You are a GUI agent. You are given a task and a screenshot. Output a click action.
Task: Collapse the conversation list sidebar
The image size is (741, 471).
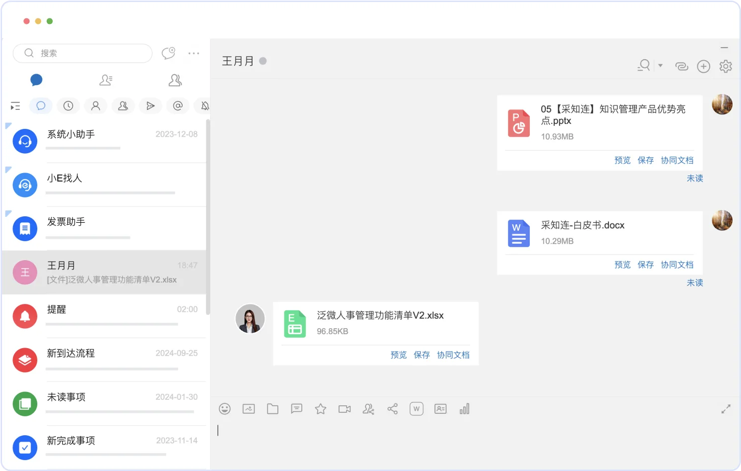(x=15, y=106)
